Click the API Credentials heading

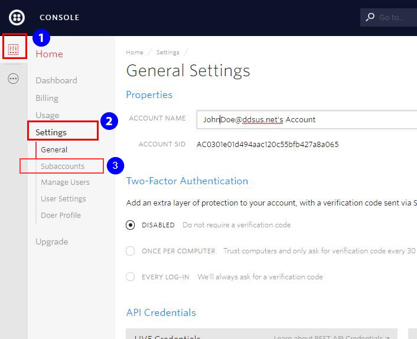click(161, 312)
